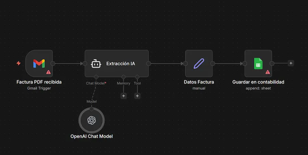308x155 pixels.
Task: Click the Memory diamond connector
Action: click(x=124, y=77)
